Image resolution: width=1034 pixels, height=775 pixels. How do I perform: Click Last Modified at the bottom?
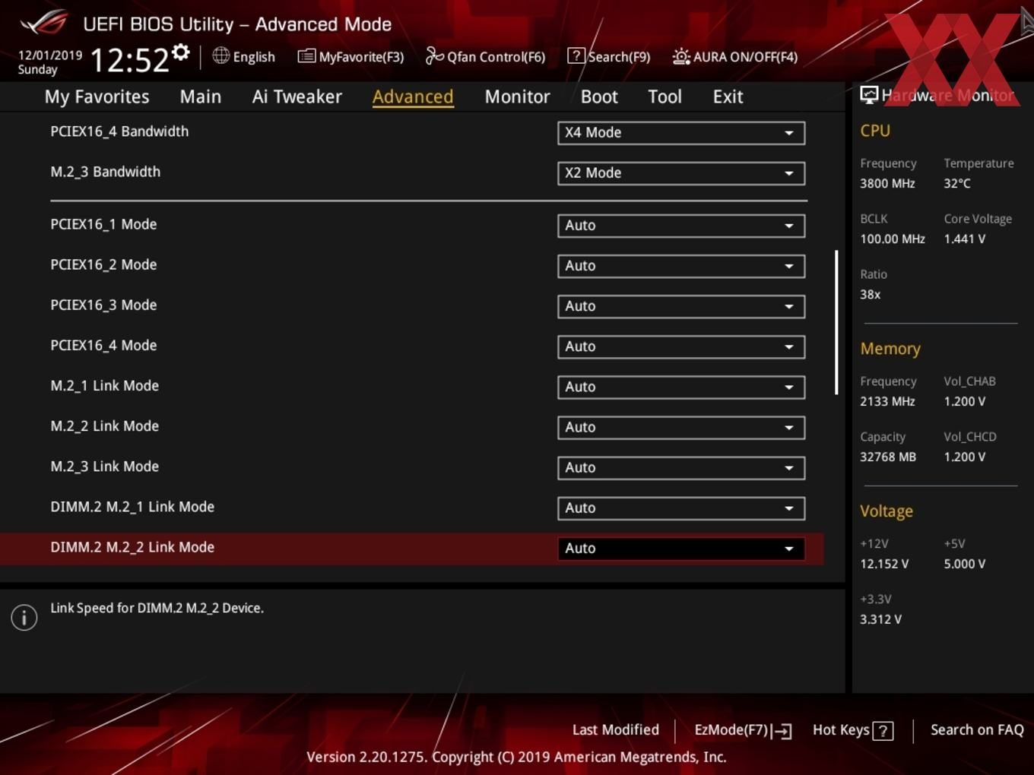pyautogui.click(x=616, y=730)
